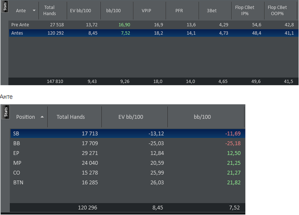Sort by Flop CBet OOP% column
The height and width of the screenshot is (215, 299).
coord(277,10)
